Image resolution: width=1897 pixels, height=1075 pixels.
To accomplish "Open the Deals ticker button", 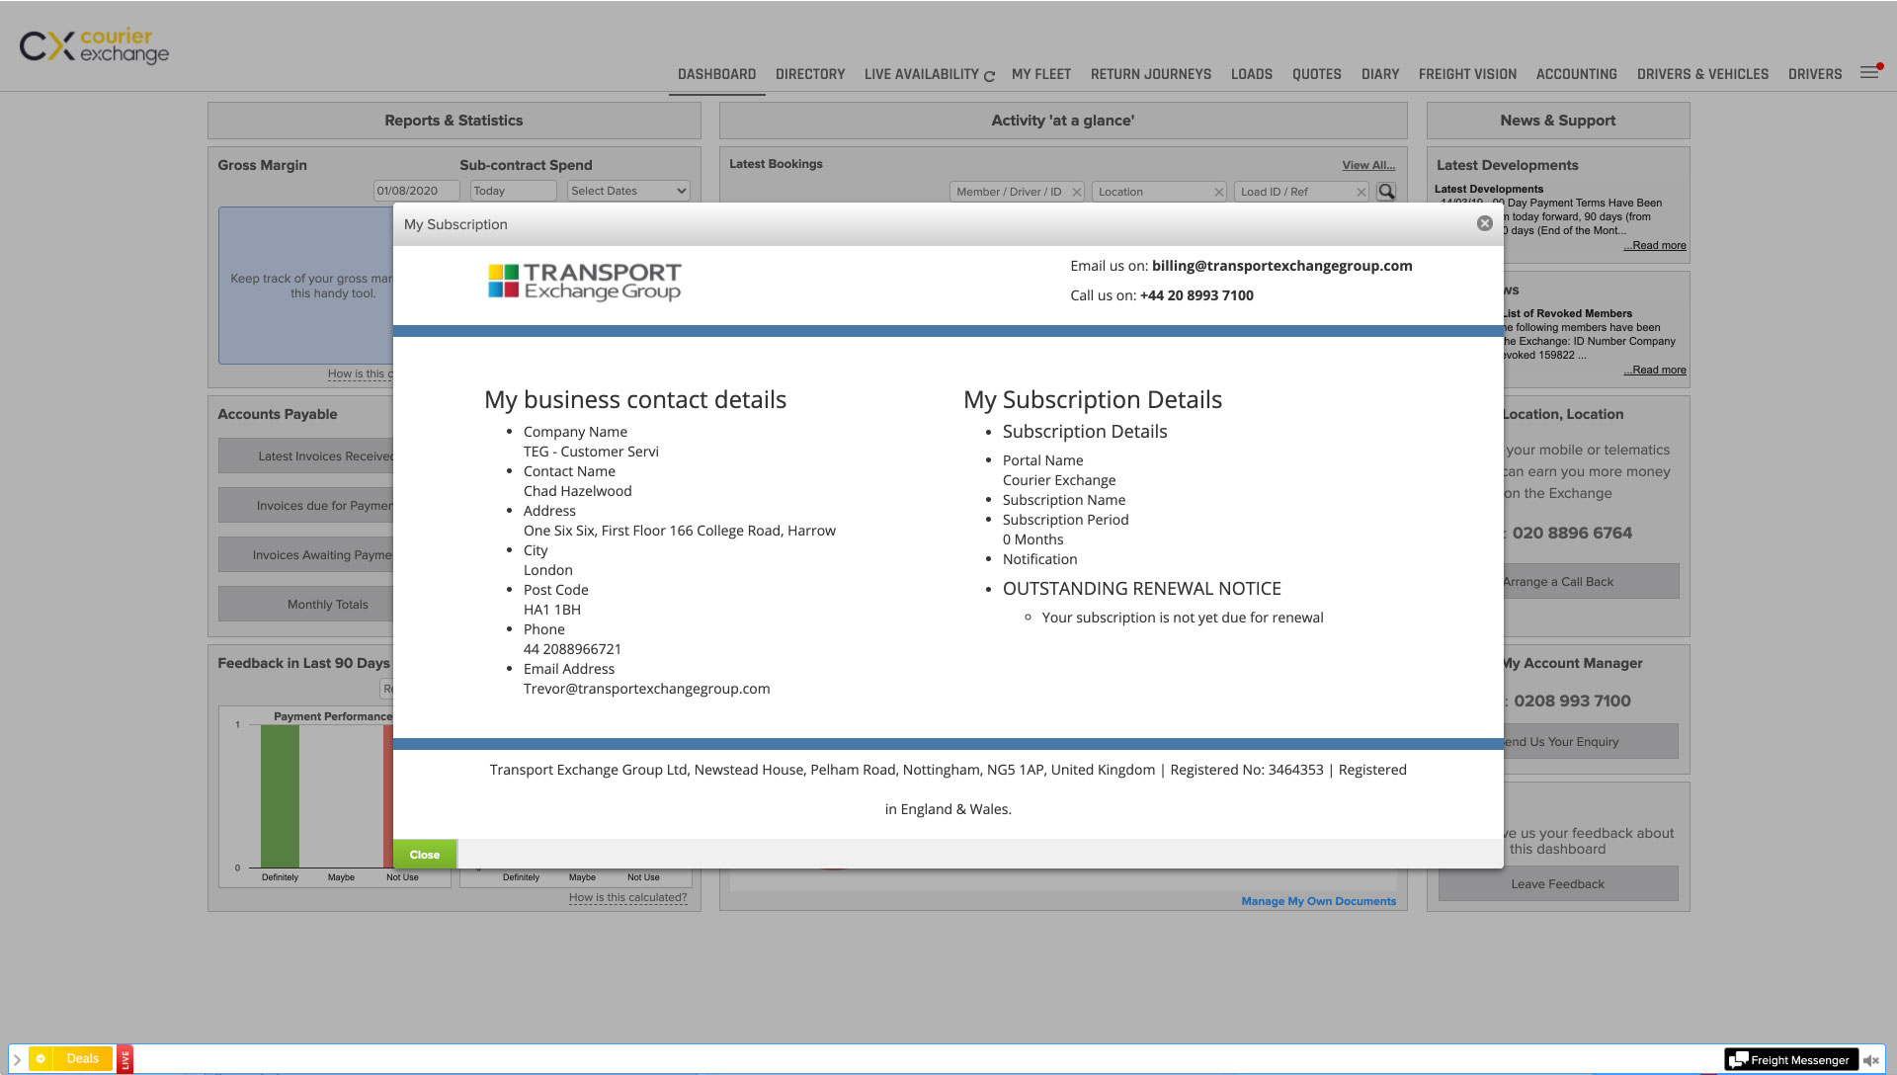I will click(x=71, y=1059).
